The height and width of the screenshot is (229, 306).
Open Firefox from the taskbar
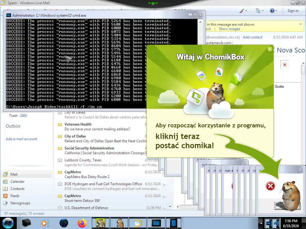[x=82, y=223]
